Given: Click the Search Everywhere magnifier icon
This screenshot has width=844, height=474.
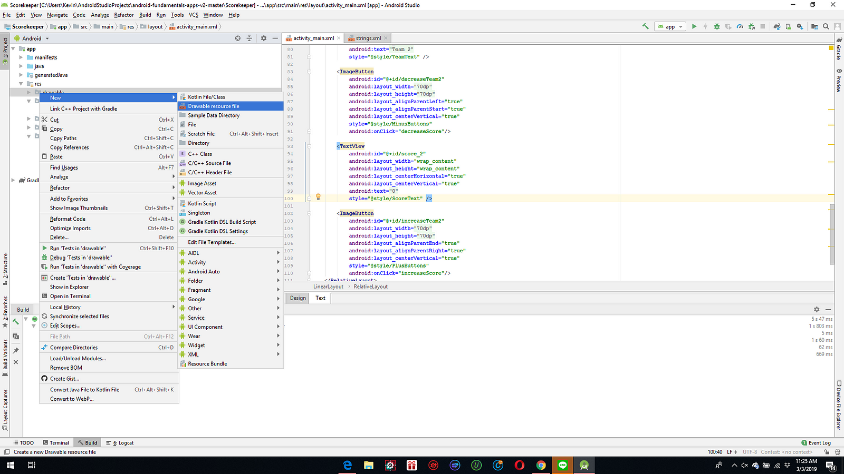Looking at the screenshot, I should point(826,26).
